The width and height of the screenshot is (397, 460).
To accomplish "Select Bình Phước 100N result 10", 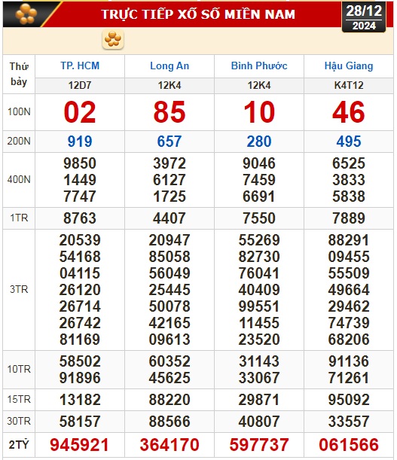I will tap(259, 112).
